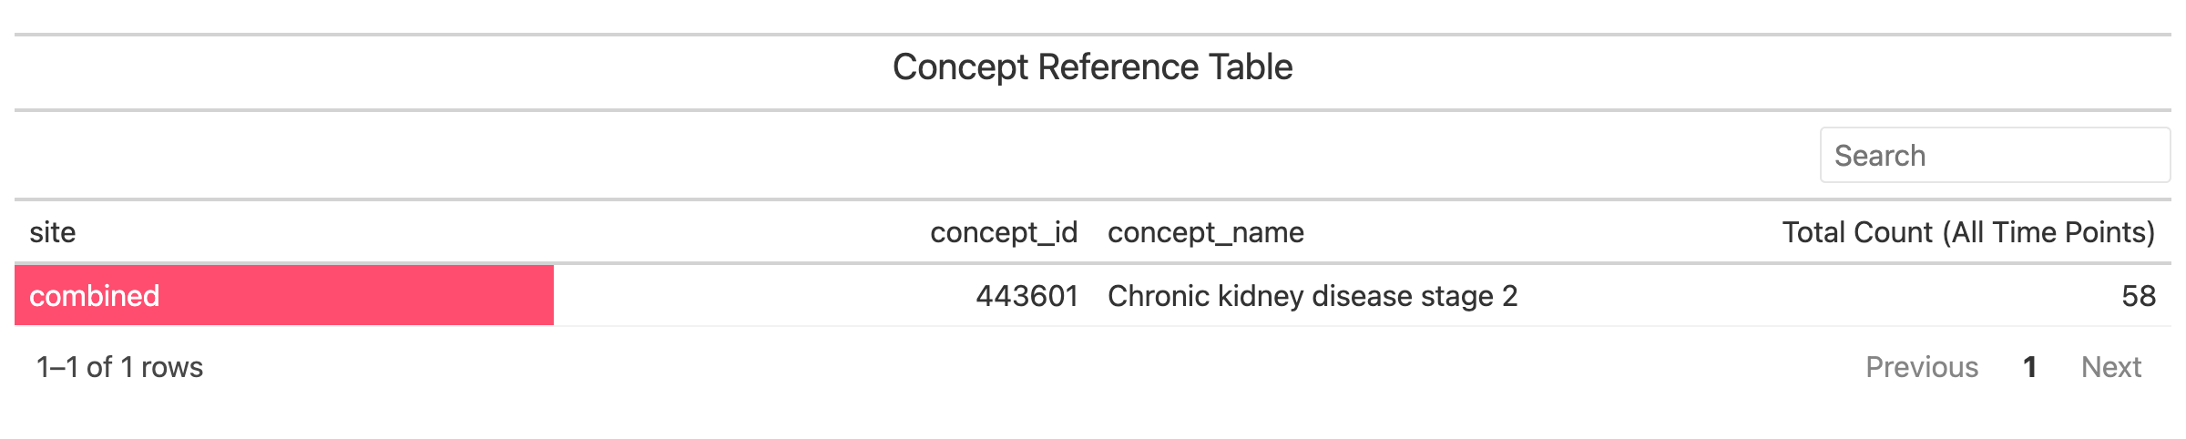Sort by the concept_name column header
The width and height of the screenshot is (2186, 439).
tap(1206, 232)
